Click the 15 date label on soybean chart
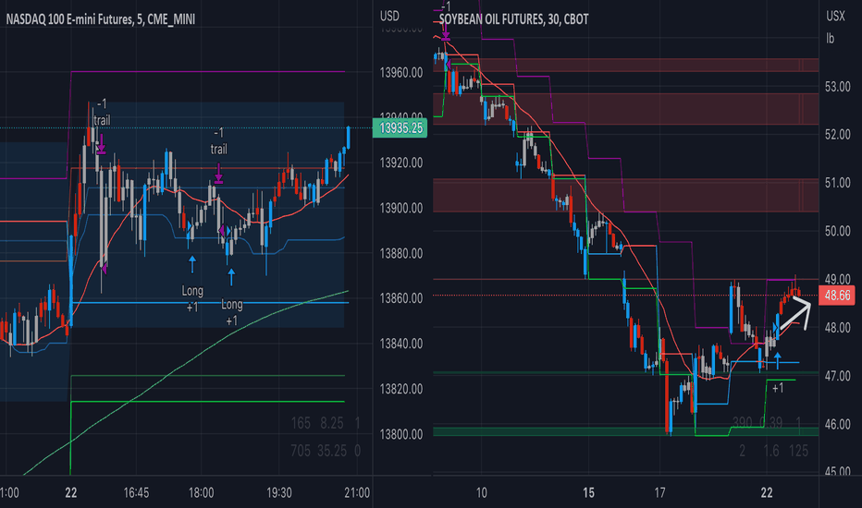Image resolution: width=862 pixels, height=508 pixels. click(x=589, y=492)
